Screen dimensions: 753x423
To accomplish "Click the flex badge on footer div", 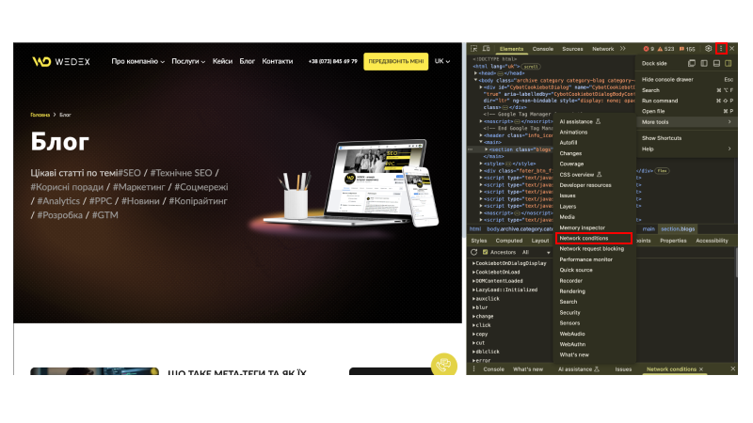I will tap(663, 171).
